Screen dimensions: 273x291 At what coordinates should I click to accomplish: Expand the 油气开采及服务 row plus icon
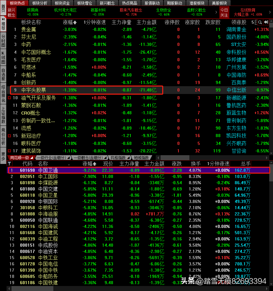tap(9, 98)
